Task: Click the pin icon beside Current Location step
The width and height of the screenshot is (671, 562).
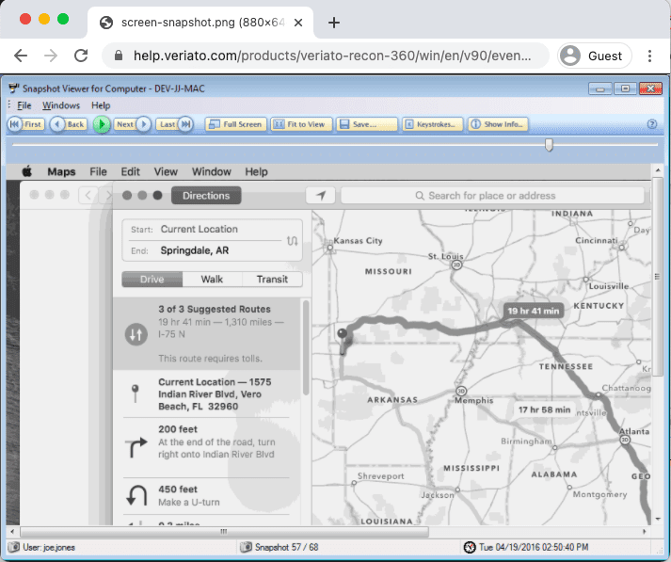Action: (136, 393)
